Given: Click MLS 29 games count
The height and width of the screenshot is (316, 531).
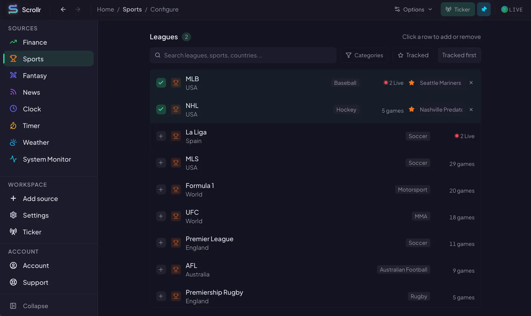Looking at the screenshot, I should pos(462,164).
